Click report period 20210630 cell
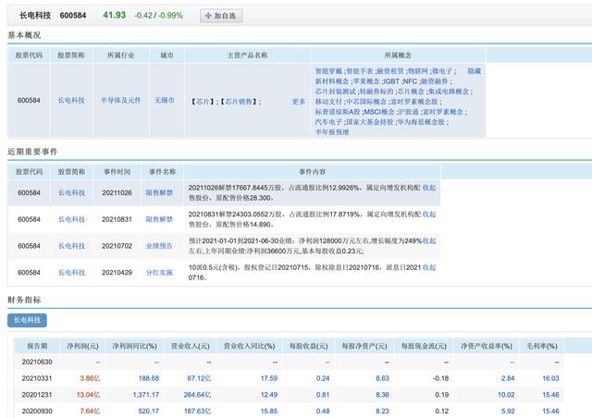 [x=37, y=362]
